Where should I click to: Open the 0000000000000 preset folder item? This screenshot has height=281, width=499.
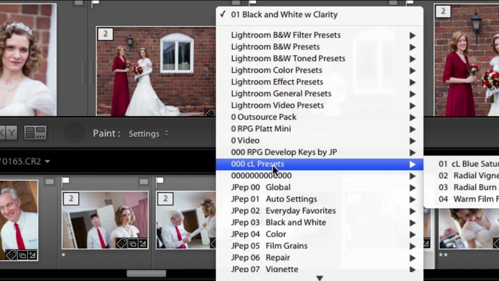pos(319,175)
